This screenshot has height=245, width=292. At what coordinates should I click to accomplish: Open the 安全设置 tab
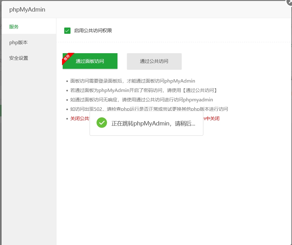[x=29, y=58]
